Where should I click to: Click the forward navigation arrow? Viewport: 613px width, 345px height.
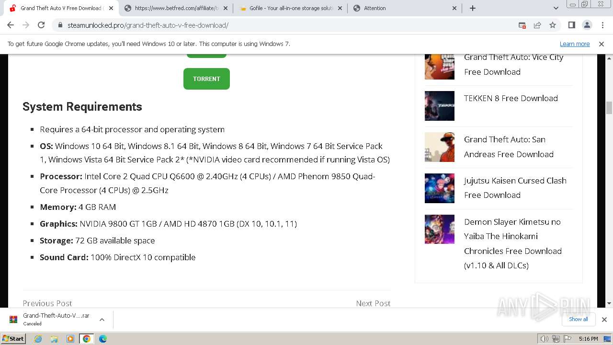[x=26, y=25]
